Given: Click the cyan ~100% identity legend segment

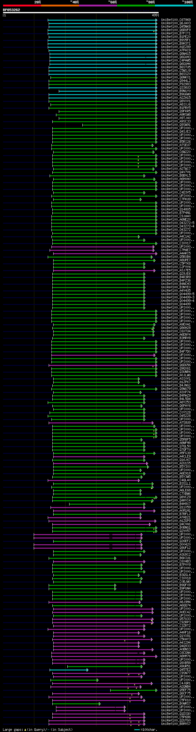Looking at the screenshot, I should (x=174, y=6).
